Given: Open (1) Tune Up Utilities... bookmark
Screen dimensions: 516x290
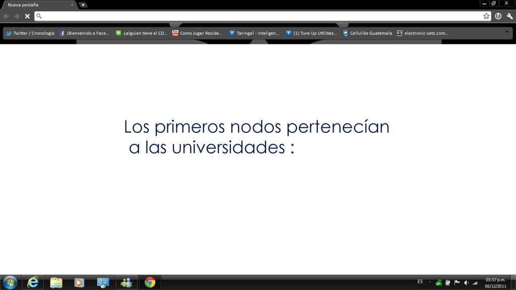Looking at the screenshot, I should point(311,33).
